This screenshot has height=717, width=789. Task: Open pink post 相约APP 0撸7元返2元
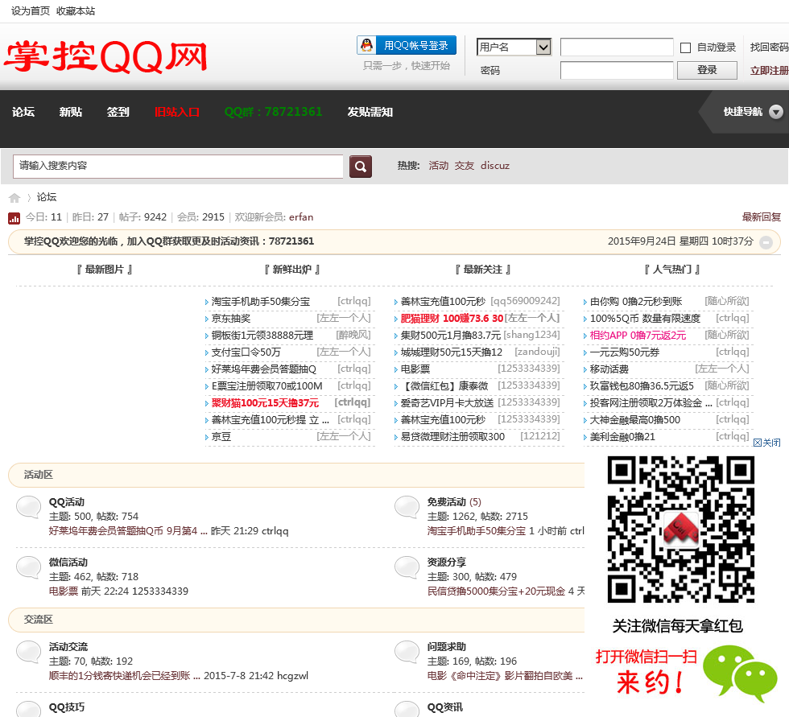[638, 336]
